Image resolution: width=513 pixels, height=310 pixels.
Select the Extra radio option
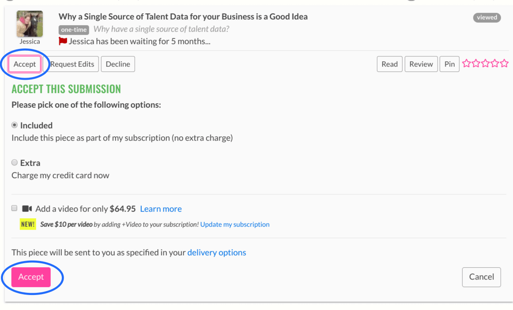coord(15,162)
